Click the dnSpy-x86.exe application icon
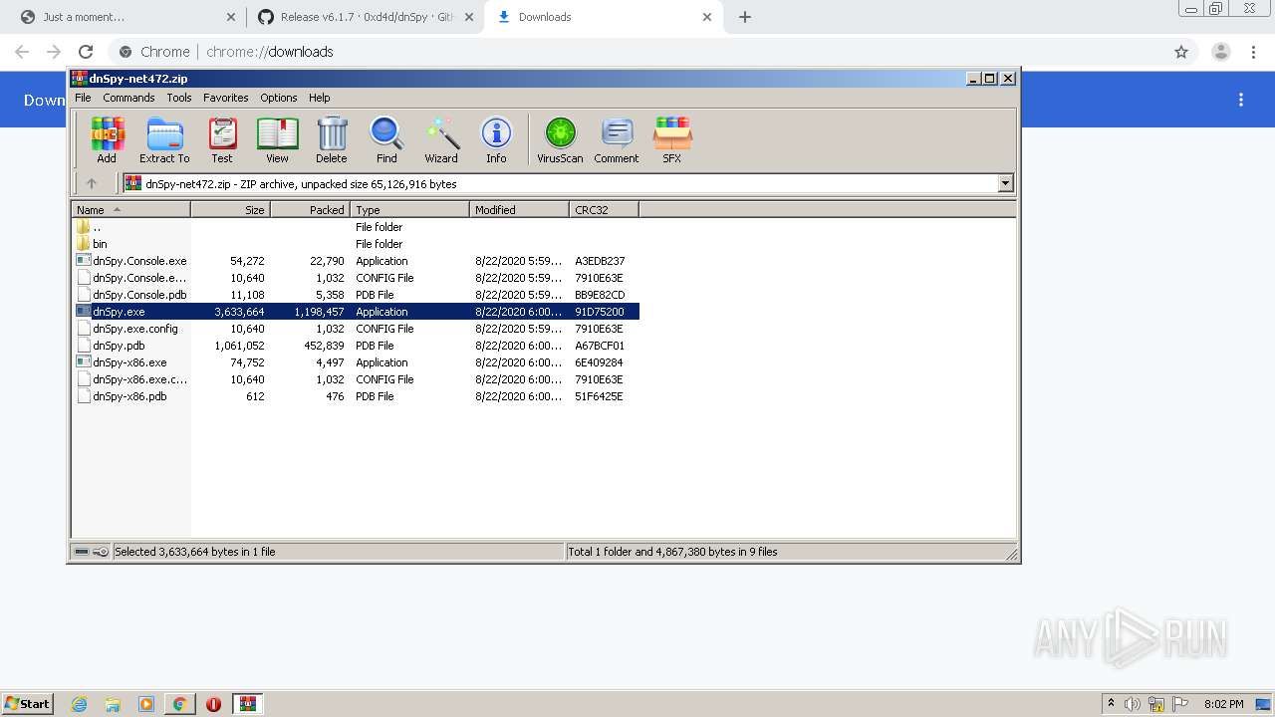The height and width of the screenshot is (717, 1275). tap(83, 362)
